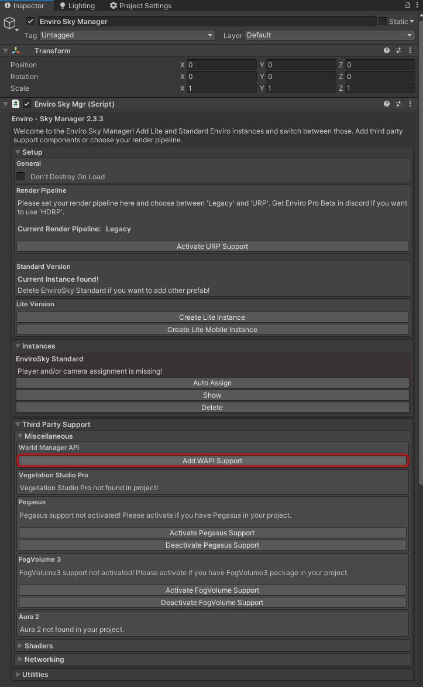Open Enviro Sky Mgr preset icon
This screenshot has width=423, height=687.
point(398,104)
